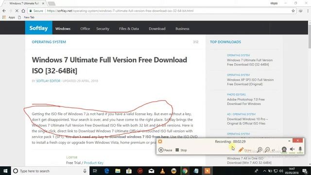Image resolution: width=311 pixels, height=175 pixels.
Task: Open Task View from taskbar
Action: coord(95,171)
